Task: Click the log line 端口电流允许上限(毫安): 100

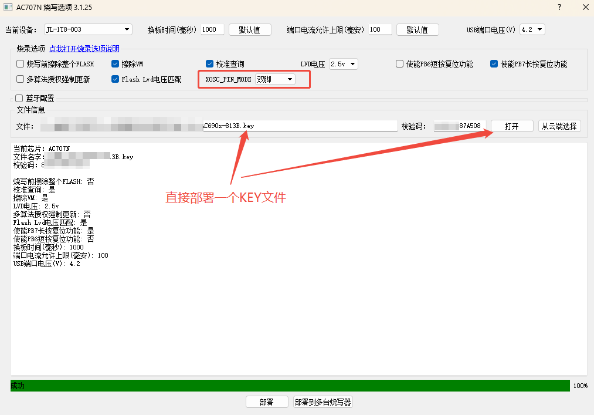Action: (60, 256)
